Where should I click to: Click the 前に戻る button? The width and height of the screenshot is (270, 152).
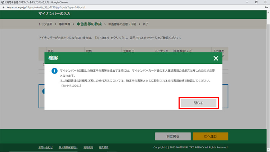172,136
